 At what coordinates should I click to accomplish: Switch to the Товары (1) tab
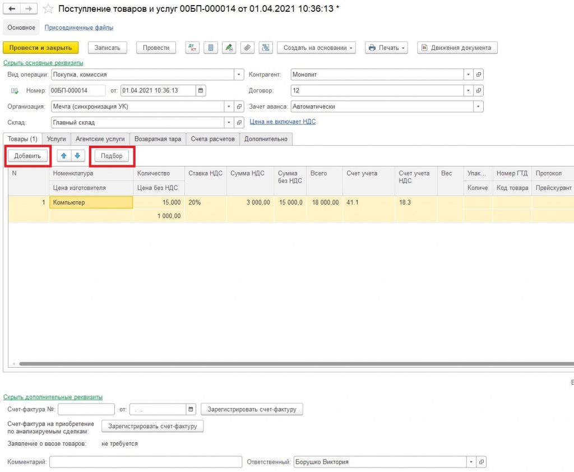click(22, 139)
